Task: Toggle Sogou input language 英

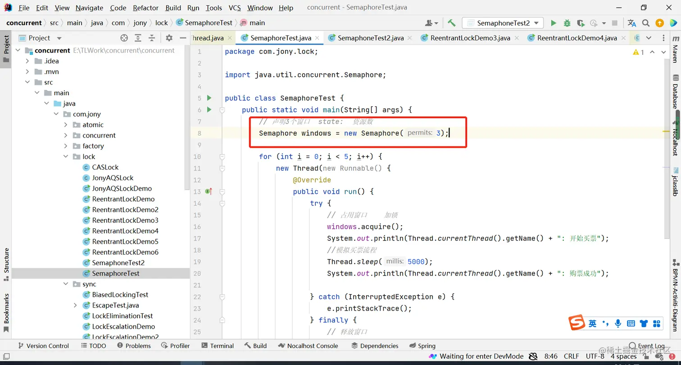Action: tap(592, 323)
